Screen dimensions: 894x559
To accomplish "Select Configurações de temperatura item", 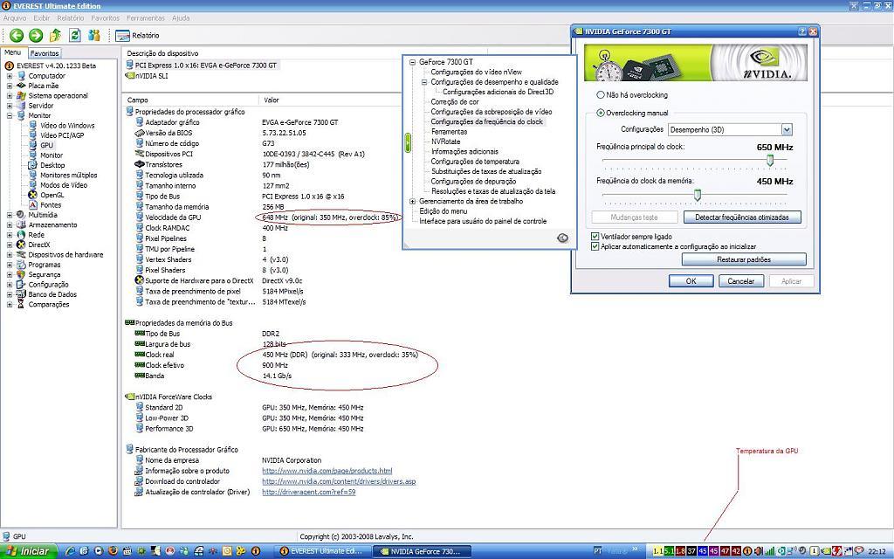I will click(x=475, y=162).
